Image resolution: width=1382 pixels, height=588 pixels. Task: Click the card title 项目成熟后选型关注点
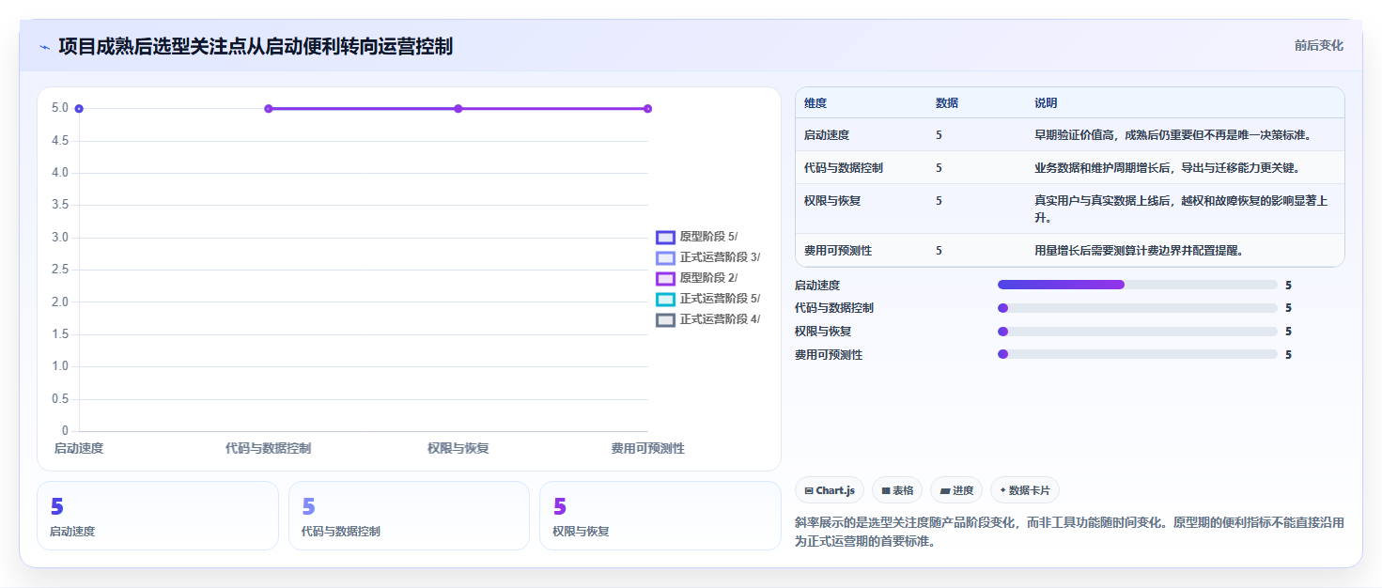256,46
